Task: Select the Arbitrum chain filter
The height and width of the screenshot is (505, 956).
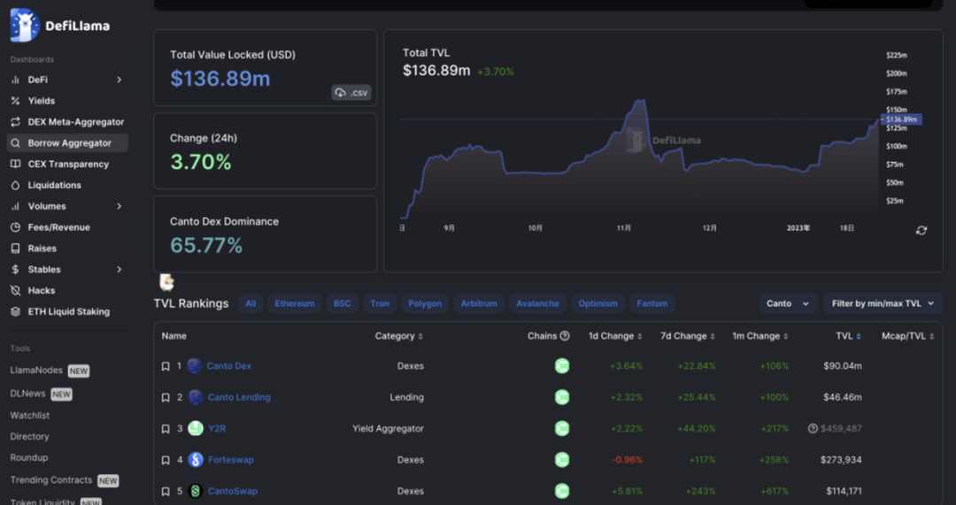Action: [479, 303]
